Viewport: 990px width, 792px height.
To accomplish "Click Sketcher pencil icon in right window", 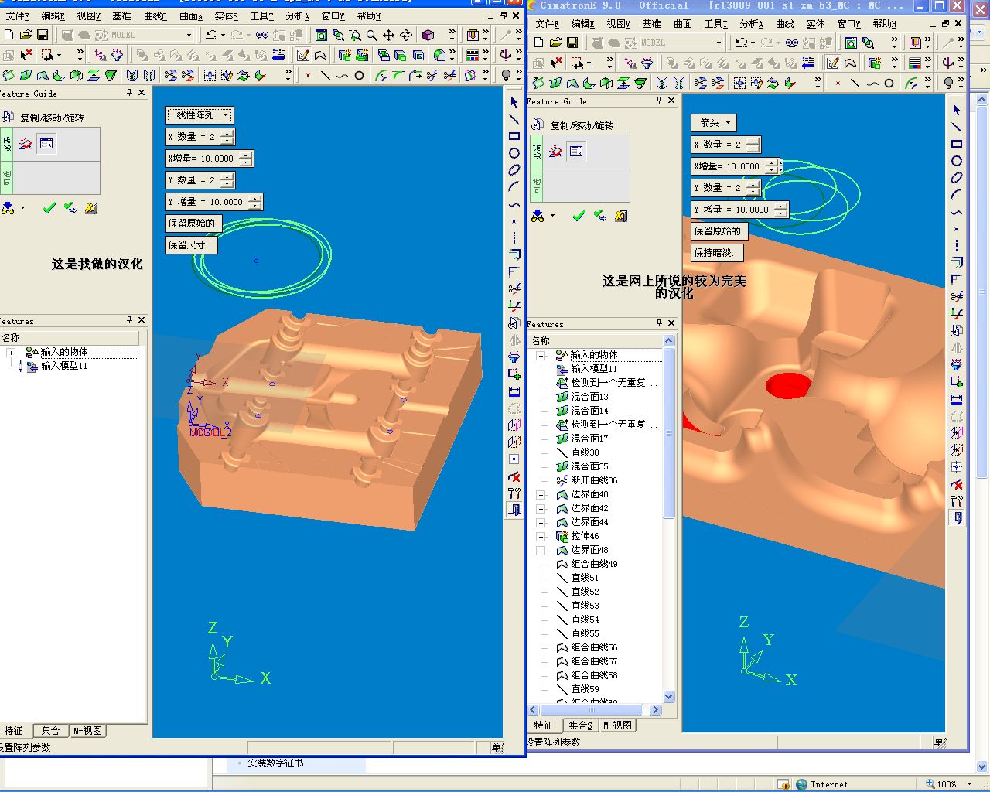I will point(832,63).
